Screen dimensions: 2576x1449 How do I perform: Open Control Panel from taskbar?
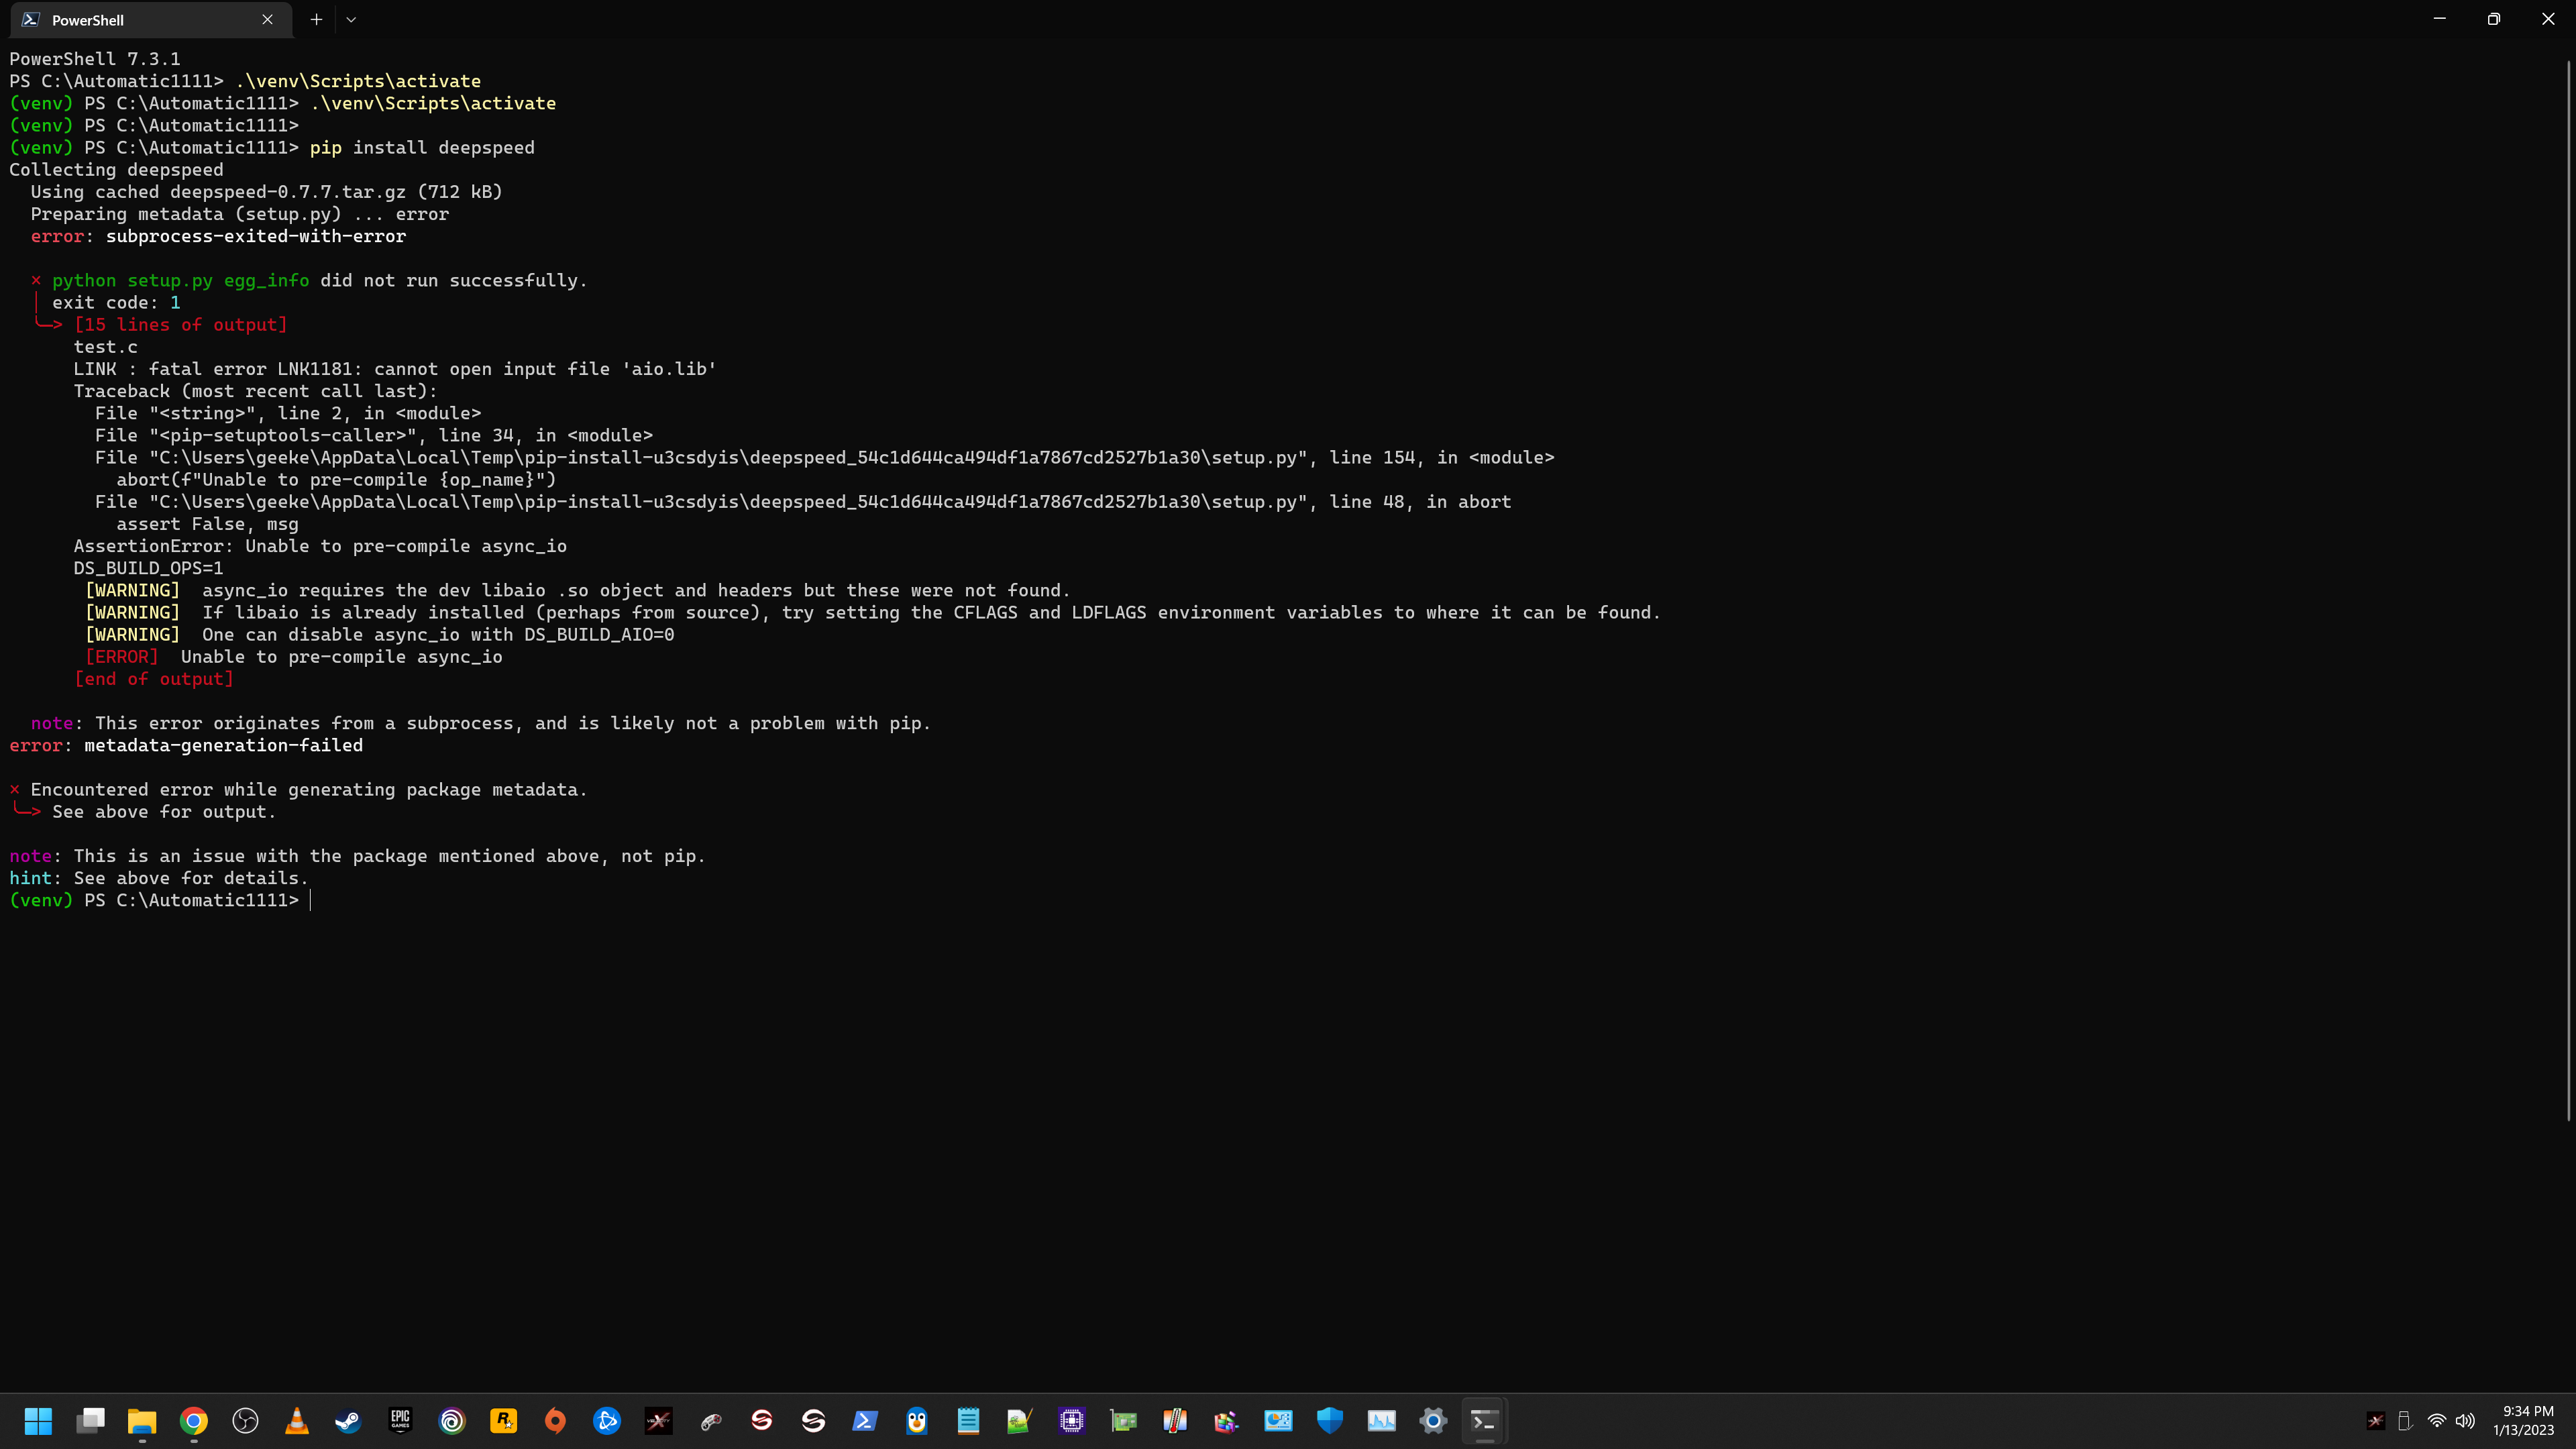tap(1279, 1421)
